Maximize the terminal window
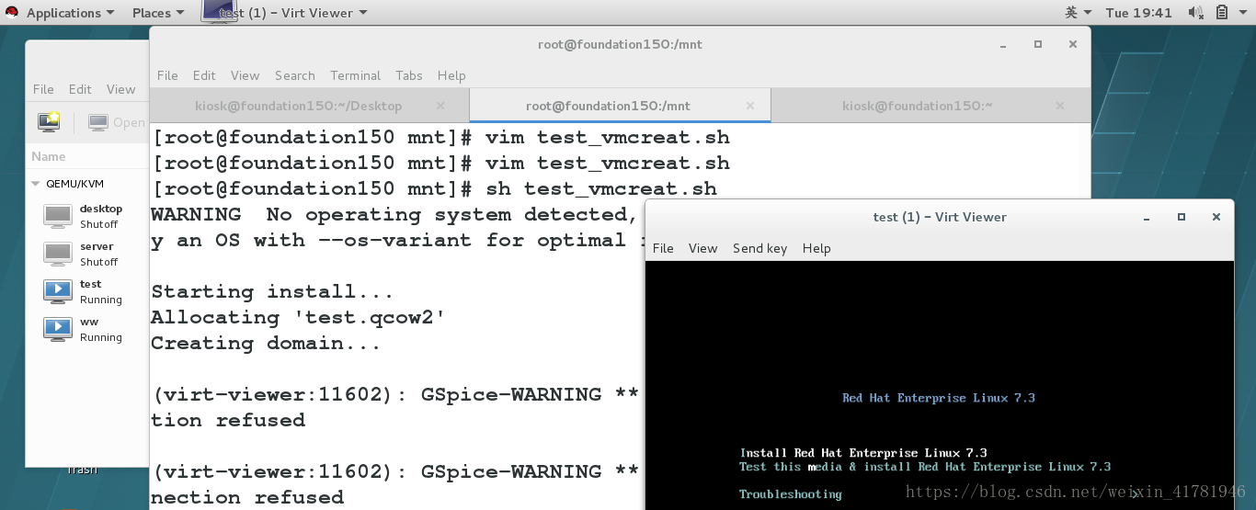 pyautogui.click(x=1038, y=44)
